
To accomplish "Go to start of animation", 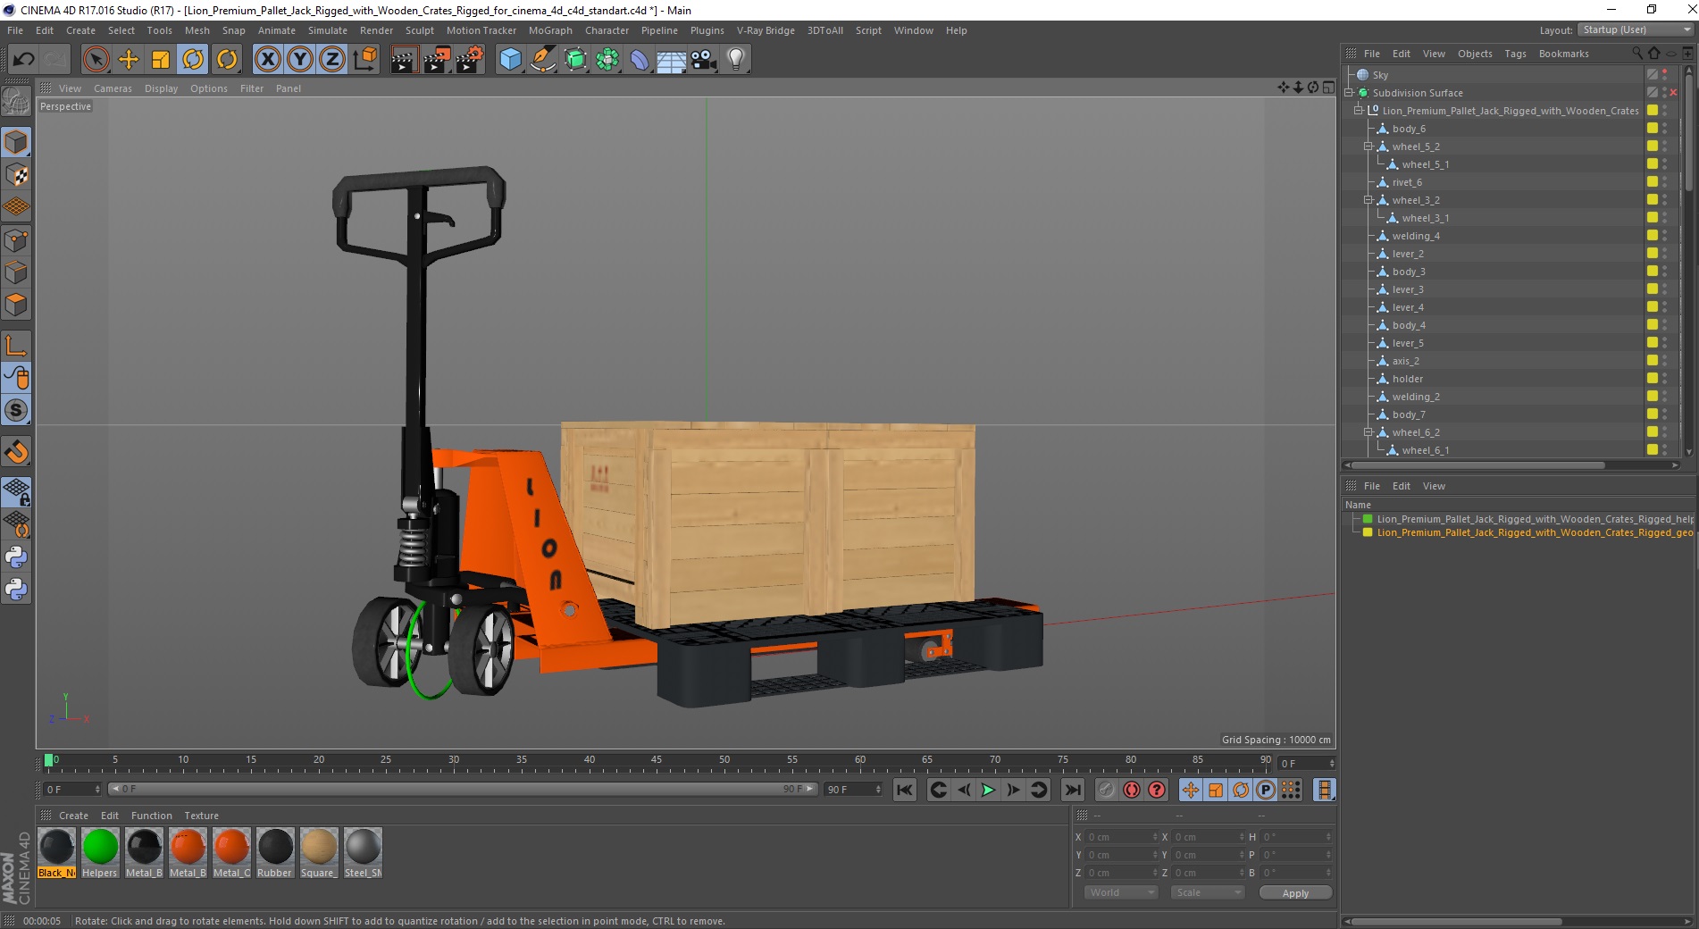I will [x=905, y=790].
